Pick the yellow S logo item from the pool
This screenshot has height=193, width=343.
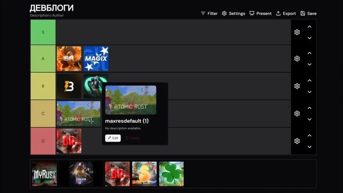click(144, 174)
